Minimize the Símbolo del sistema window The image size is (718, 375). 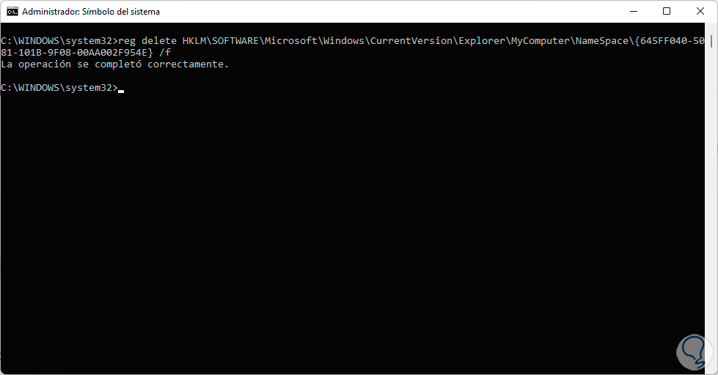[x=633, y=12]
